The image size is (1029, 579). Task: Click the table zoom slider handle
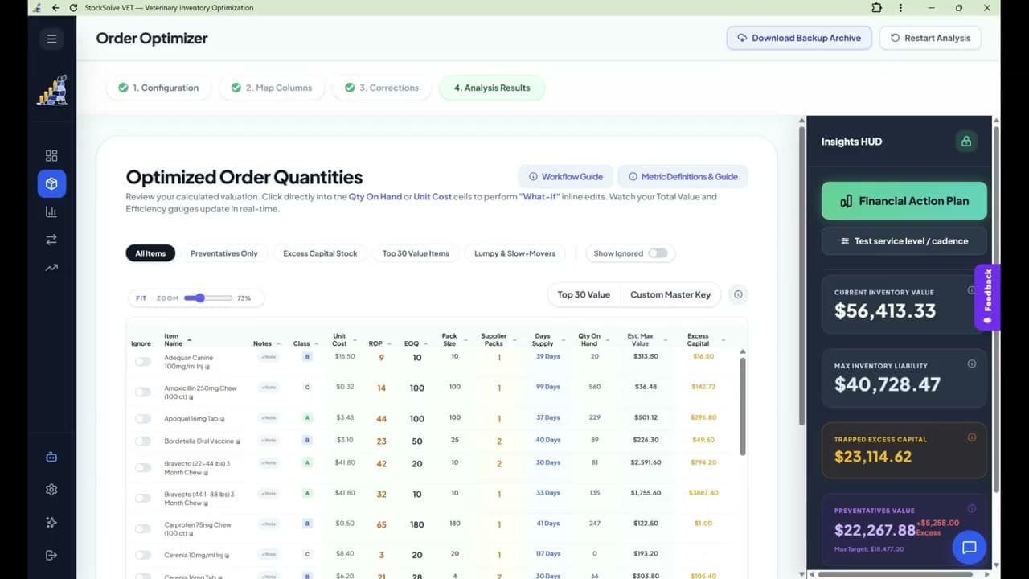tap(200, 298)
